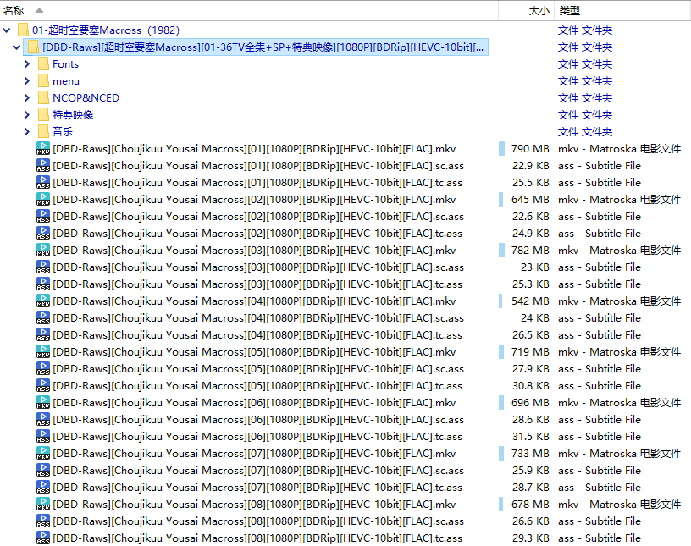Click the 音乐 folder icon
The image size is (691, 546).
tap(43, 131)
